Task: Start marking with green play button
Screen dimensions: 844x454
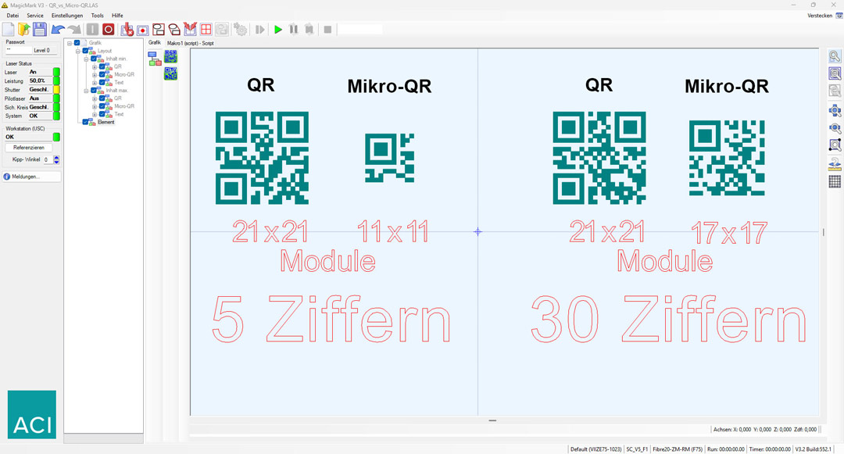Action: pos(277,29)
